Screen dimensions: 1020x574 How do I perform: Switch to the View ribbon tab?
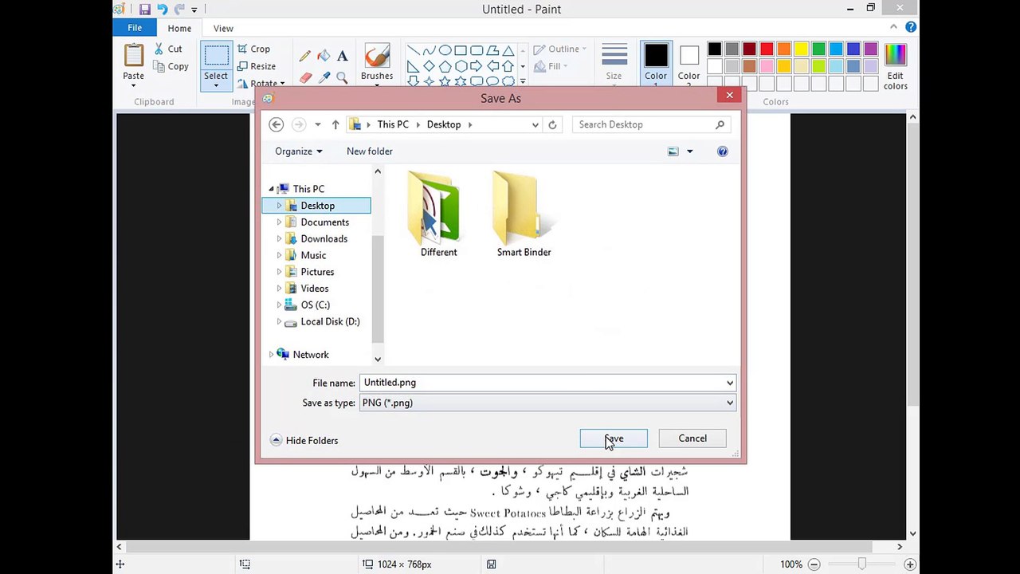click(x=223, y=29)
